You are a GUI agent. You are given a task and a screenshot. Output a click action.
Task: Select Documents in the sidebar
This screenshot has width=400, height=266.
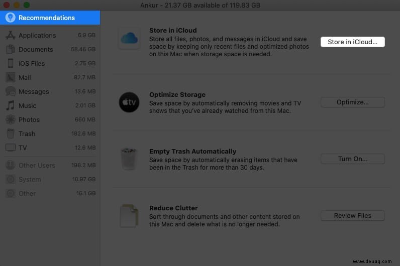pyautogui.click(x=50, y=49)
